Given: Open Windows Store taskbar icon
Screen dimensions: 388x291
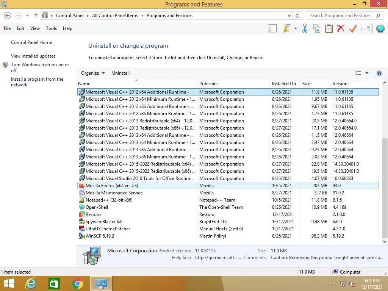Looking at the screenshot, I should click(x=54, y=283).
